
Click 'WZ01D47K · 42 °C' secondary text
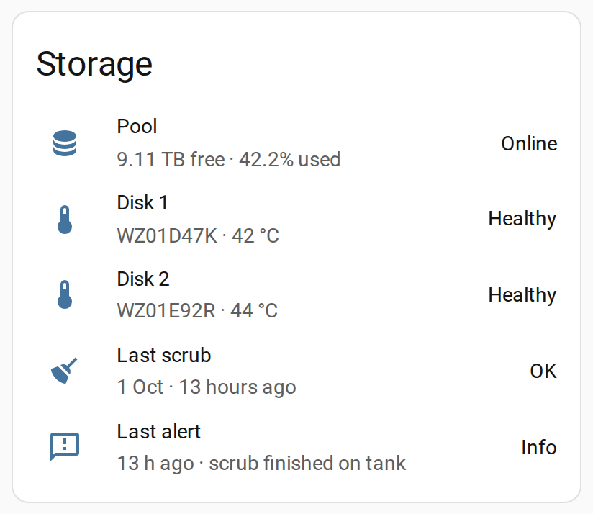[x=198, y=235]
